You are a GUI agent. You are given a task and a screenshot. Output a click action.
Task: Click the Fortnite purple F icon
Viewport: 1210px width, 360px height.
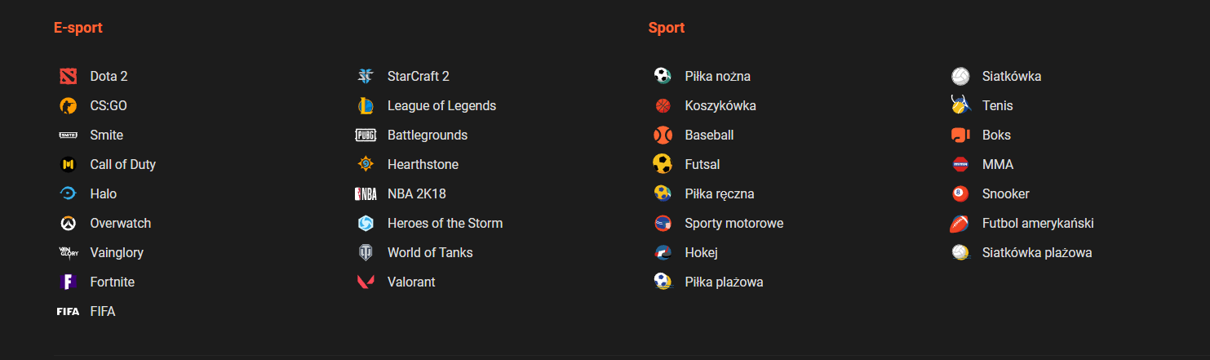pos(68,282)
